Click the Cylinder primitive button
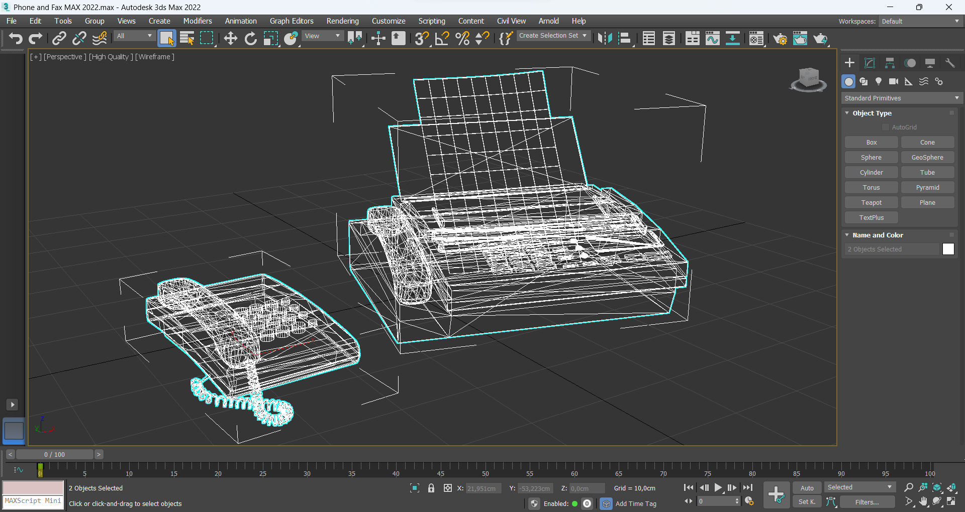This screenshot has height=512, width=965. pyautogui.click(x=872, y=172)
